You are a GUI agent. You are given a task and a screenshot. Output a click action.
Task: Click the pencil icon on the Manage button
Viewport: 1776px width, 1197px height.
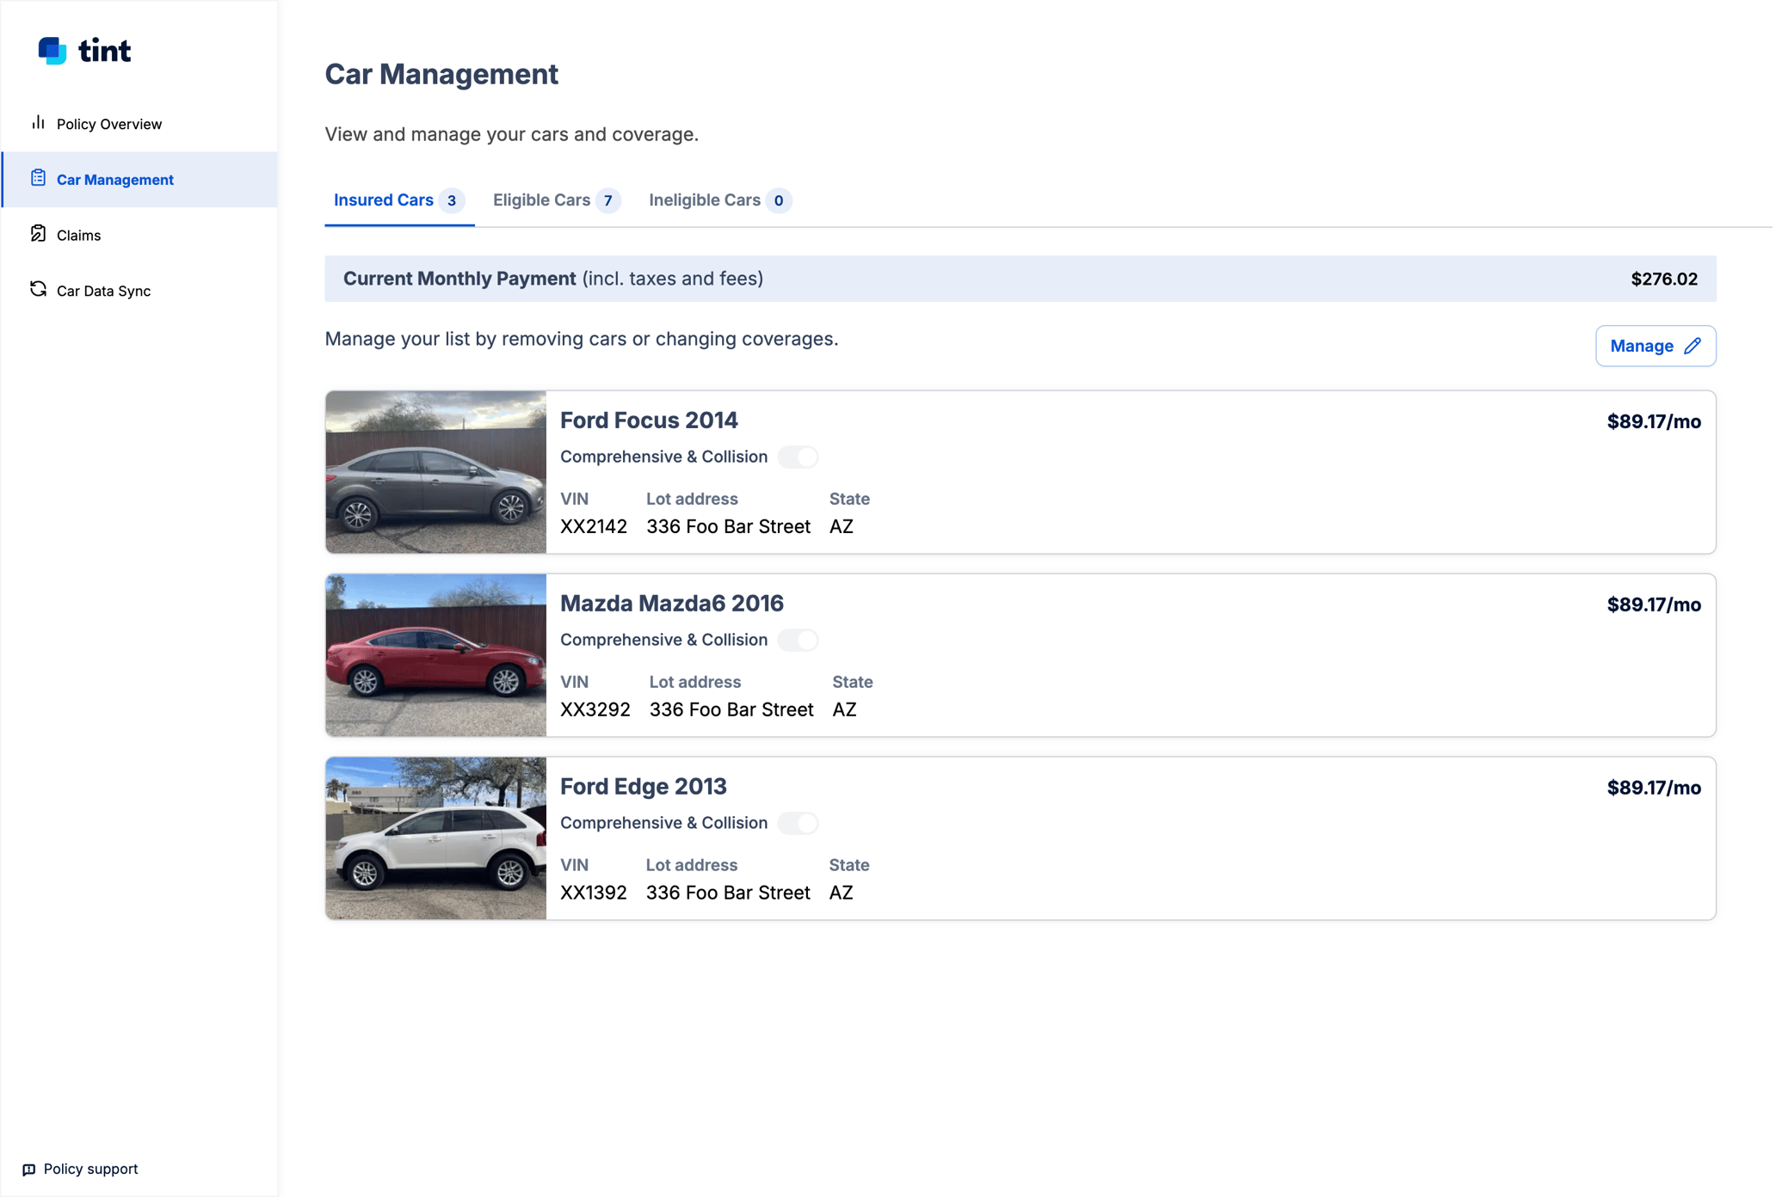point(1692,346)
